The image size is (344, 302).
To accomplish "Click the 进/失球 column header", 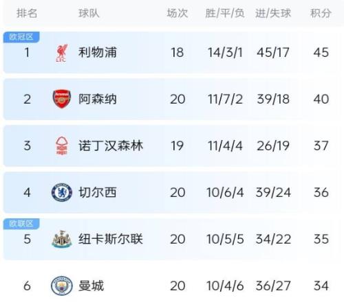I will click(273, 13).
